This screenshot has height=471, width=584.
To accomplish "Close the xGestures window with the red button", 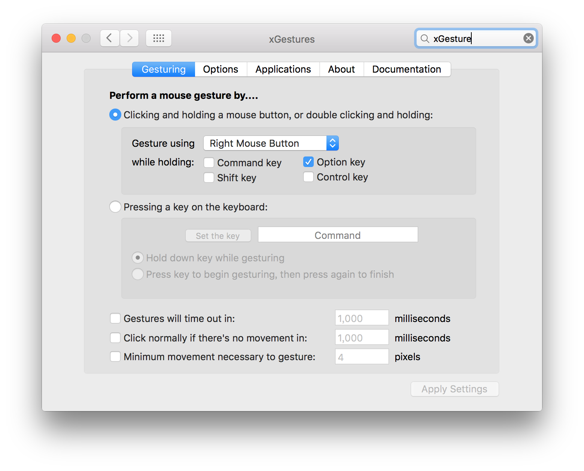I will coord(56,38).
